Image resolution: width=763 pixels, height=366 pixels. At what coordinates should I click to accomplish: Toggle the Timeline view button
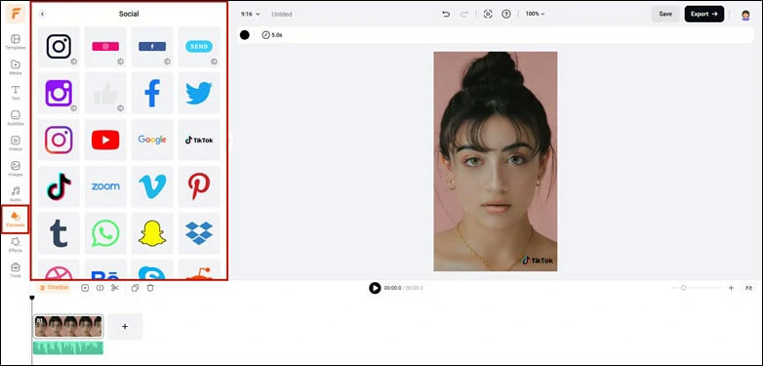[54, 288]
